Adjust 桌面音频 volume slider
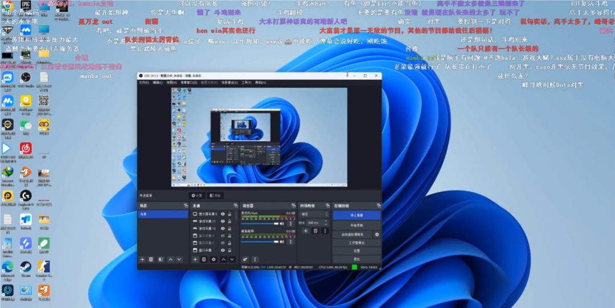615x308 pixels. click(260, 242)
